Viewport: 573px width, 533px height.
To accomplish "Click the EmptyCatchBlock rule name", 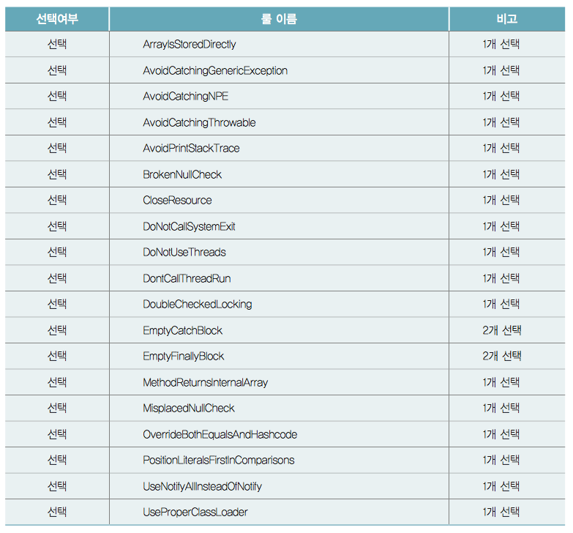I will [182, 330].
